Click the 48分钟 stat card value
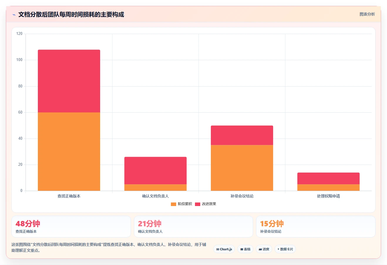 (x=28, y=224)
